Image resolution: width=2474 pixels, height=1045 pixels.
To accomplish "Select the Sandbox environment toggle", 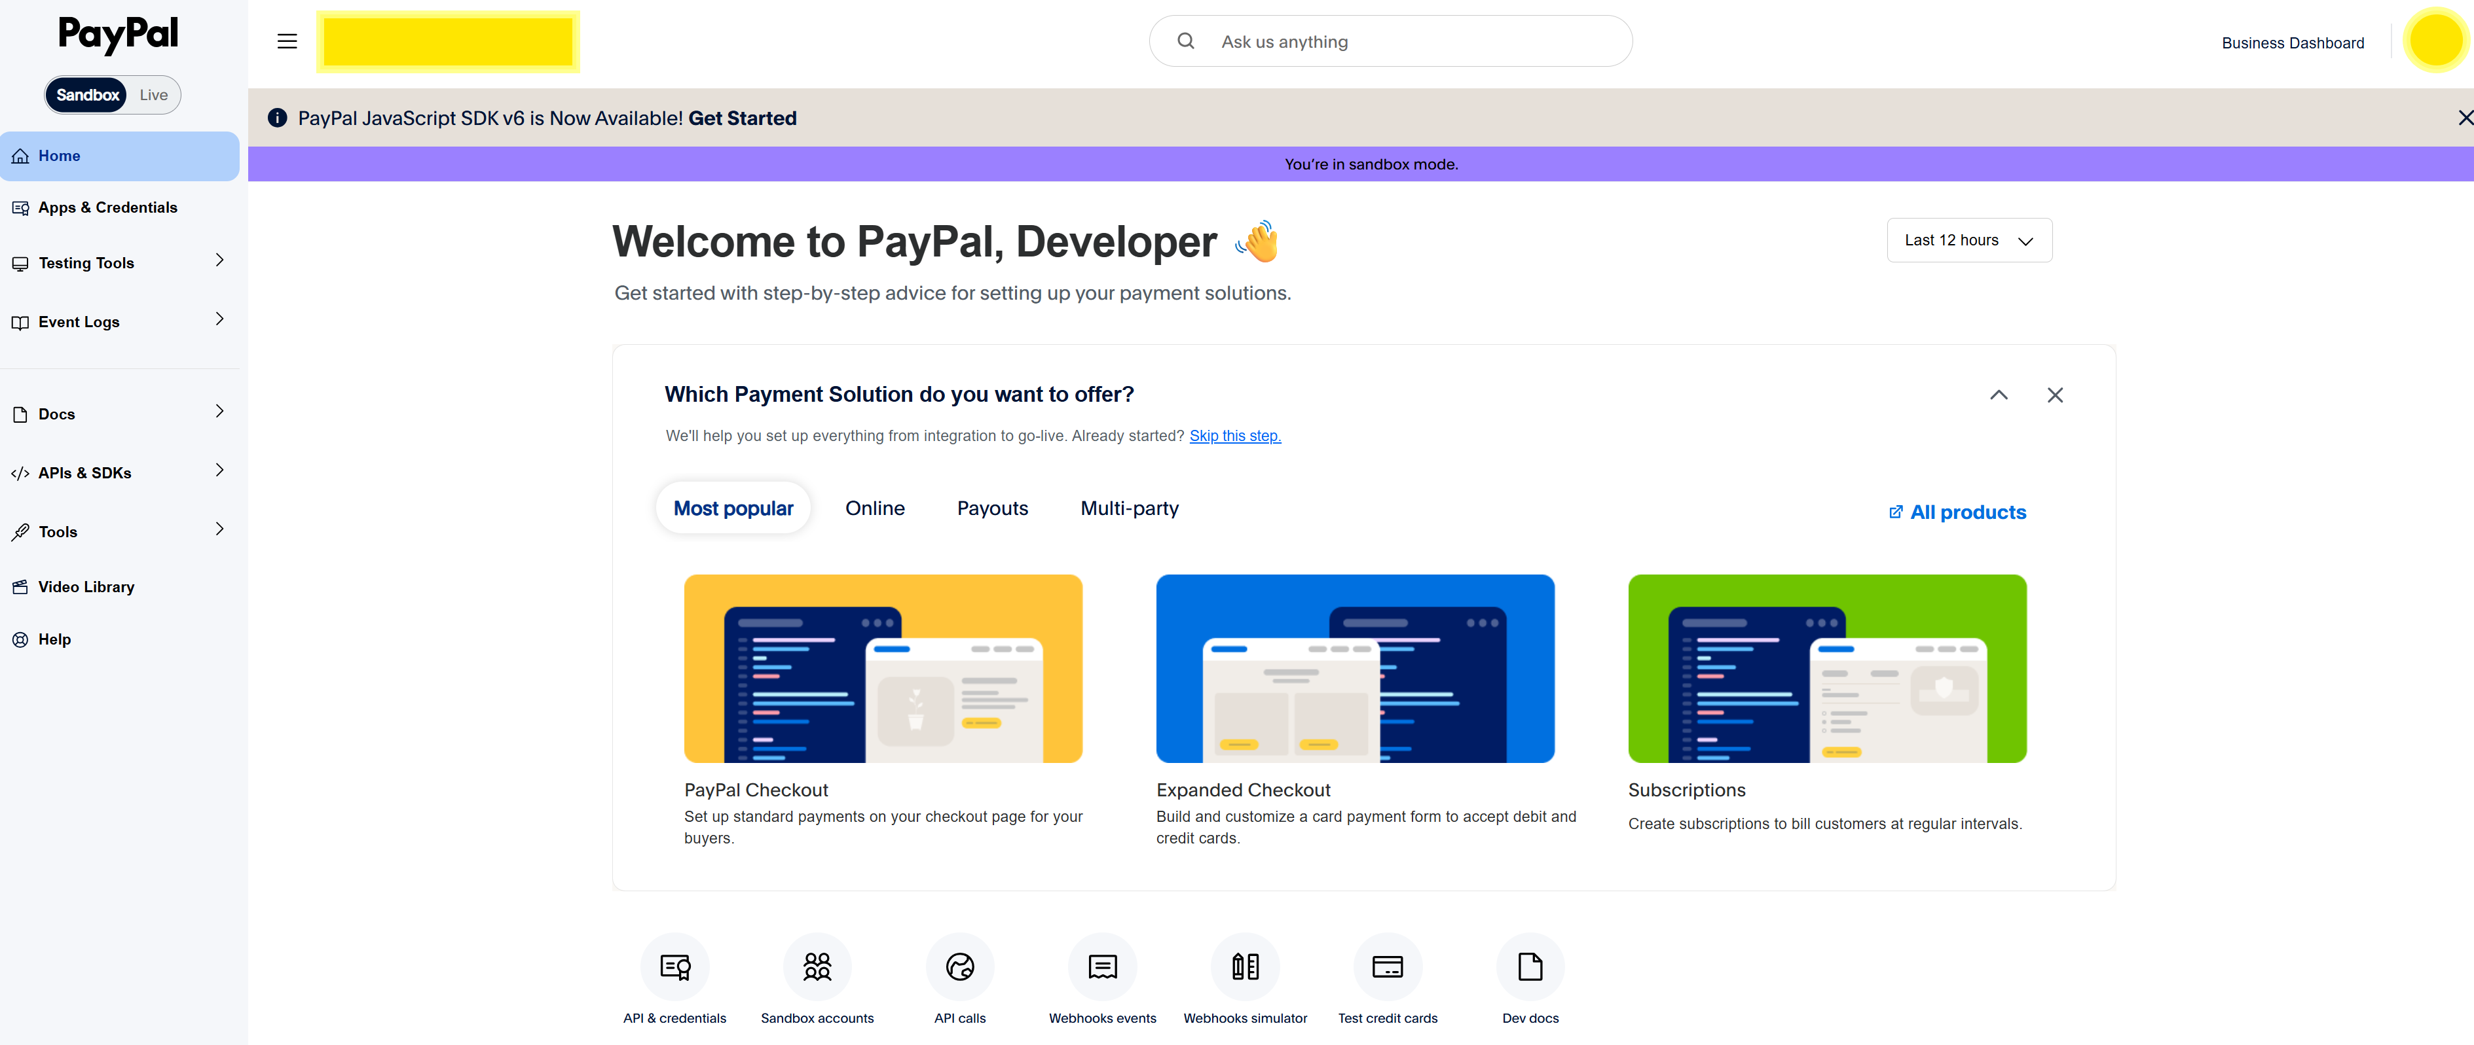I will [x=87, y=95].
